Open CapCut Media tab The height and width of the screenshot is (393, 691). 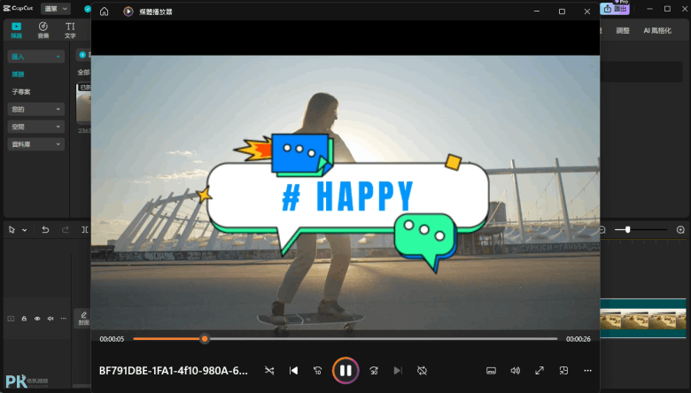click(x=16, y=30)
